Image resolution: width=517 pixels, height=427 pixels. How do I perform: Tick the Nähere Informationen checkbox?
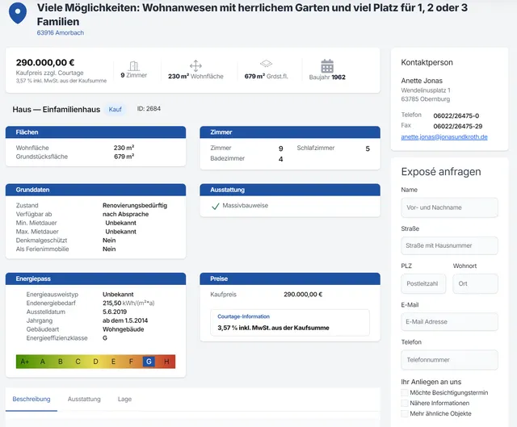pos(404,403)
